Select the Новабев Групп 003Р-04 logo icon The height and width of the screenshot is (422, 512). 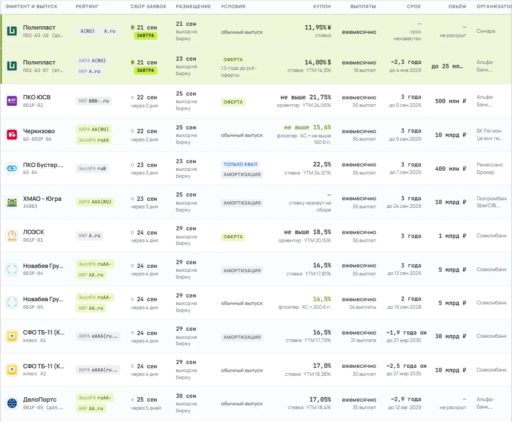click(12, 270)
